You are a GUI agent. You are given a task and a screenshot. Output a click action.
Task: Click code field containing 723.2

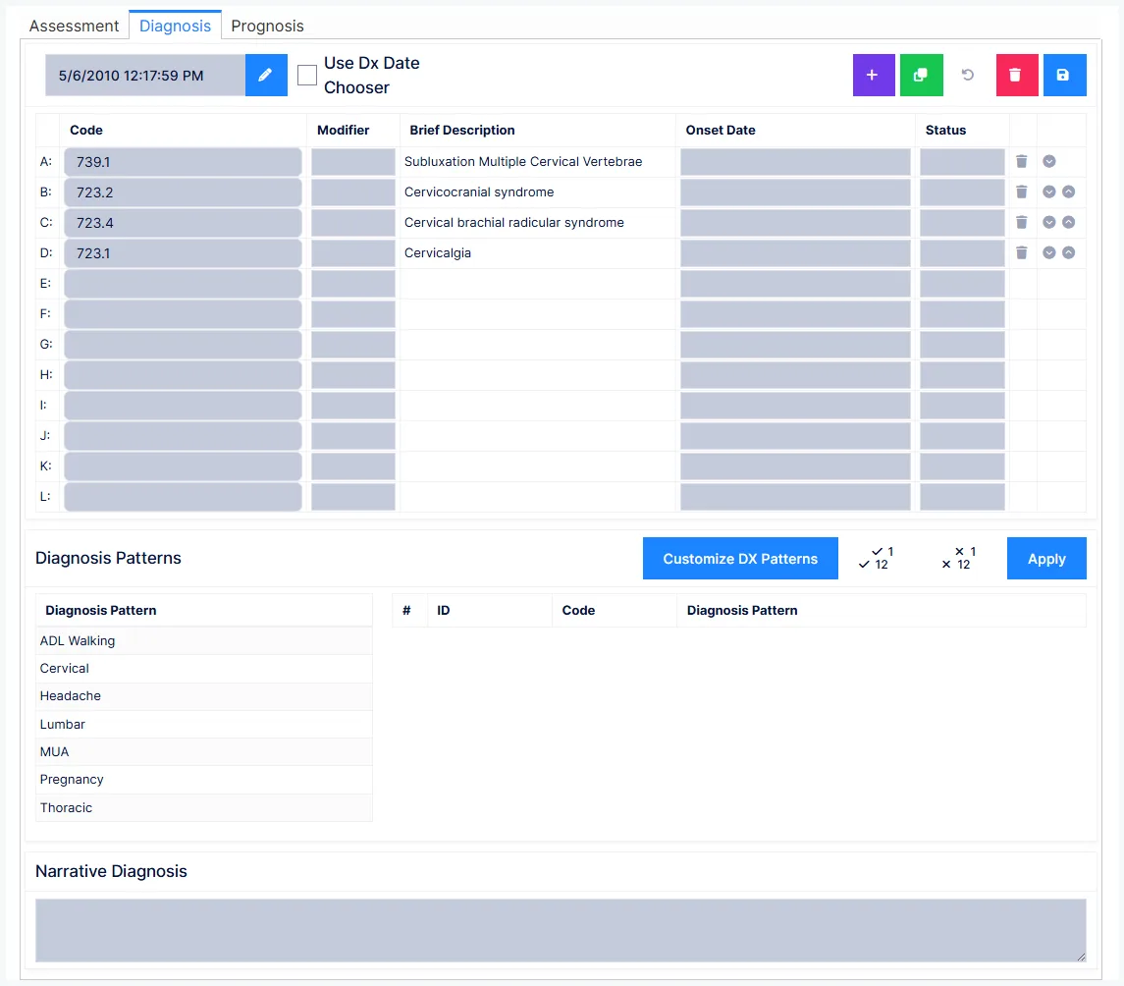183,192
